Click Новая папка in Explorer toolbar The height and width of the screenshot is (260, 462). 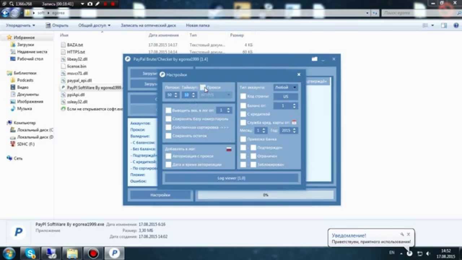pyautogui.click(x=197, y=26)
